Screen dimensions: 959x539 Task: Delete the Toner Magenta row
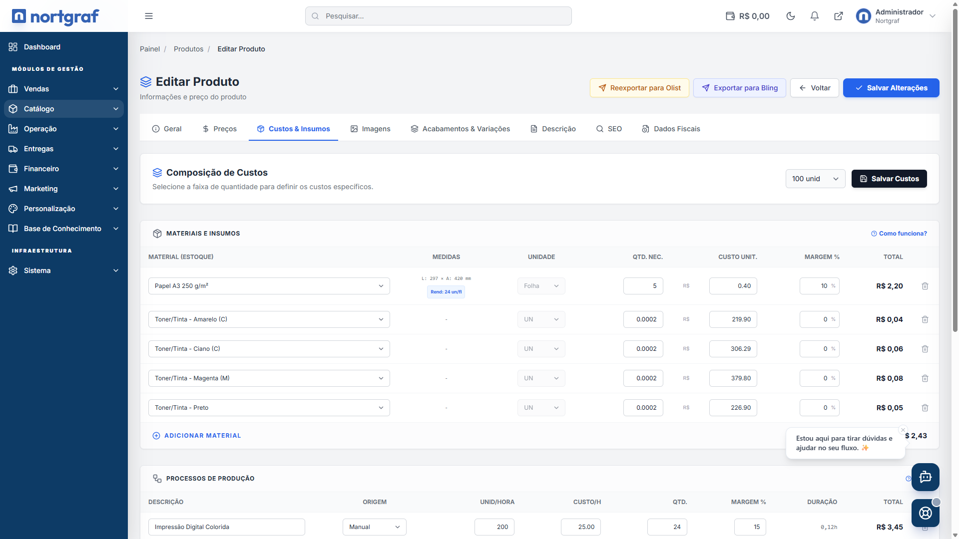point(925,378)
